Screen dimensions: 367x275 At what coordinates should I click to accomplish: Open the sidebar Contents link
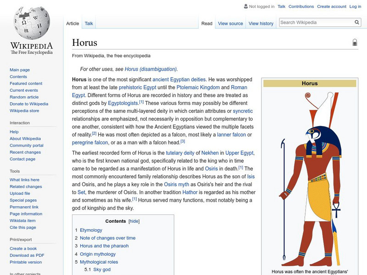coord(18,77)
